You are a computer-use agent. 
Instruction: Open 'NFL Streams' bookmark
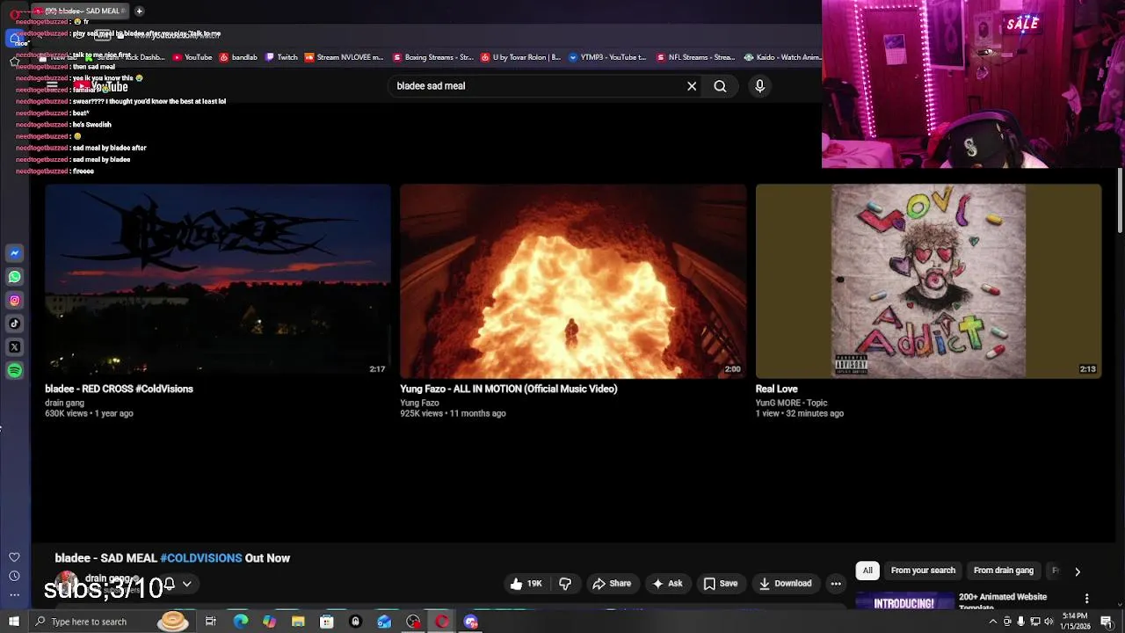point(695,57)
